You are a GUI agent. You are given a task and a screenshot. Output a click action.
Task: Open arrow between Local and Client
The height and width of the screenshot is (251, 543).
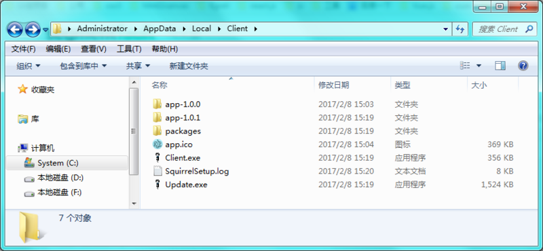point(219,28)
